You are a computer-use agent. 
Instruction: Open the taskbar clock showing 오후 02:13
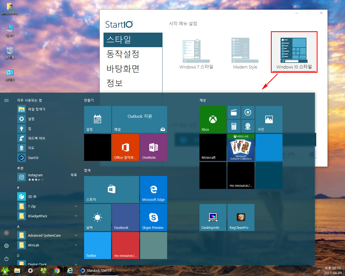333,271
